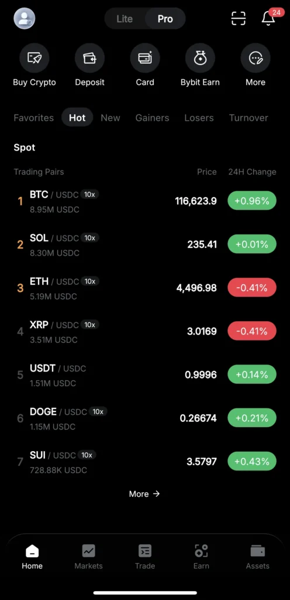Switch to Lite mode

point(125,19)
